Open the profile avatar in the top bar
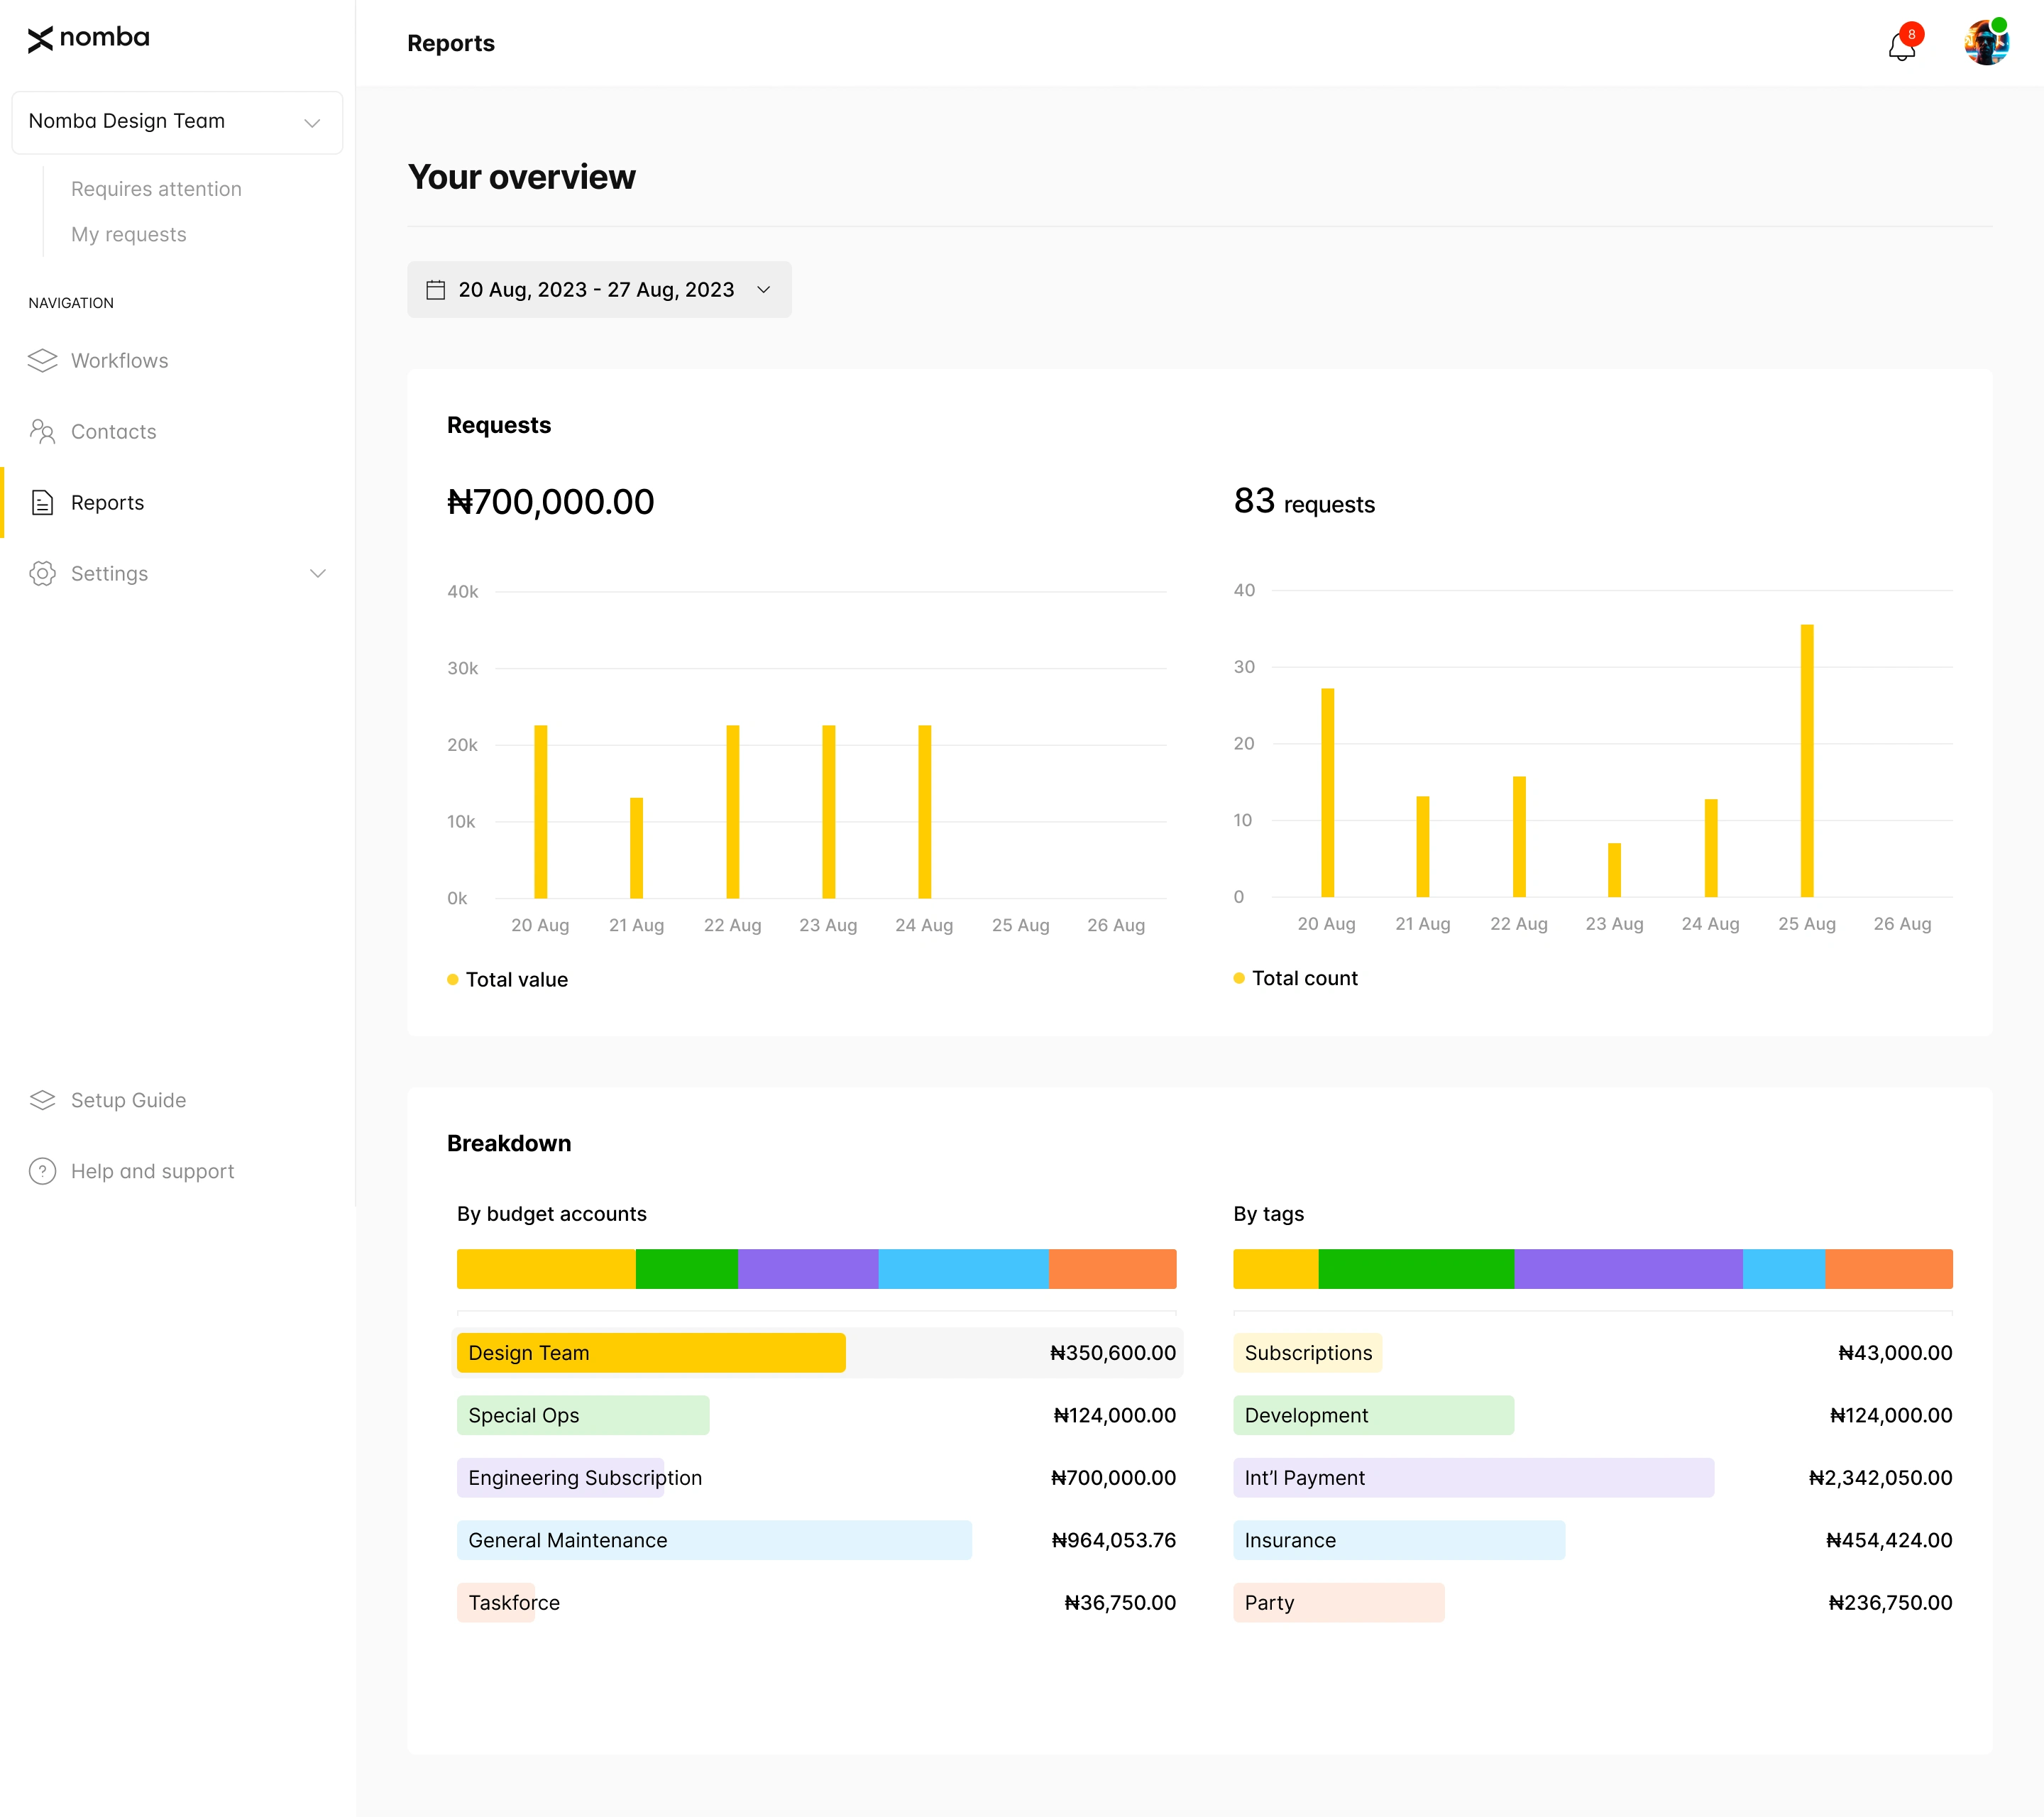Image resolution: width=2044 pixels, height=1817 pixels. click(x=1987, y=42)
